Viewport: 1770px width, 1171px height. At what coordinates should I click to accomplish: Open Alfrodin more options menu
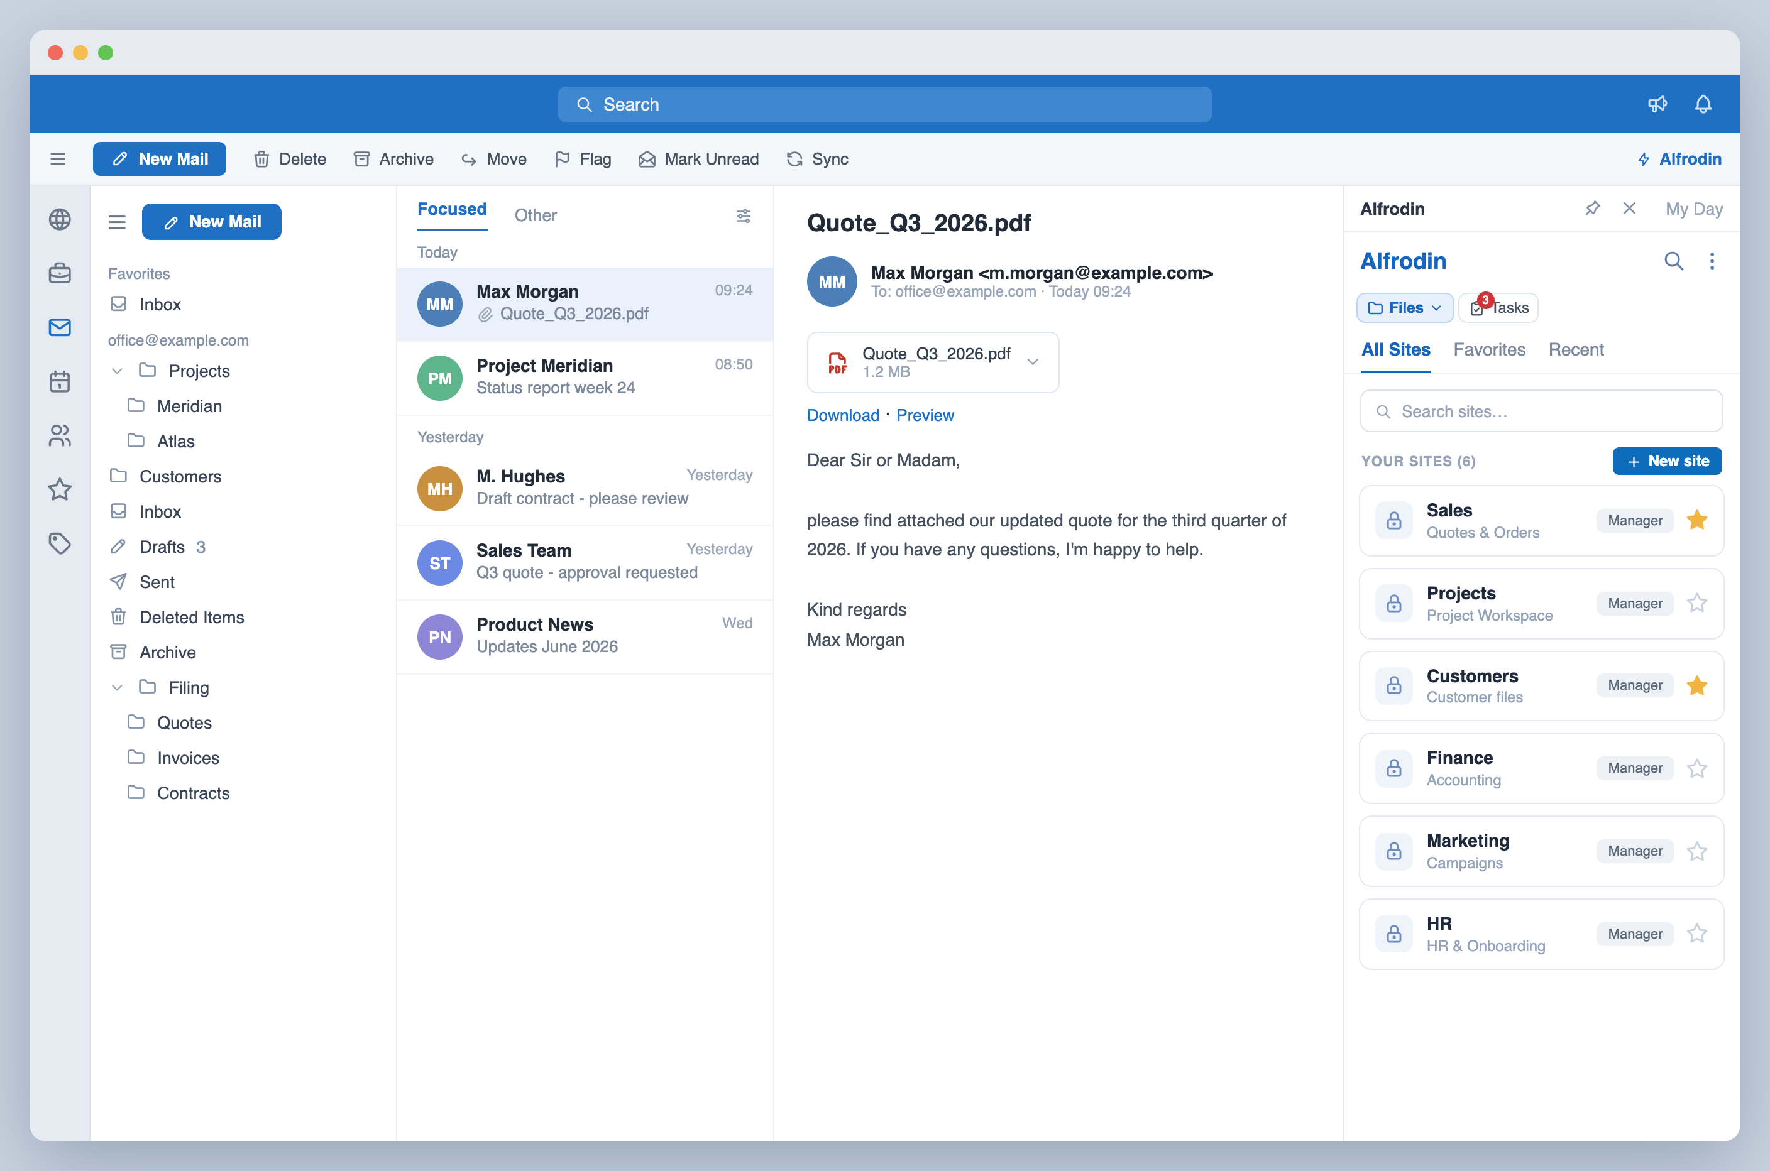coord(1712,261)
